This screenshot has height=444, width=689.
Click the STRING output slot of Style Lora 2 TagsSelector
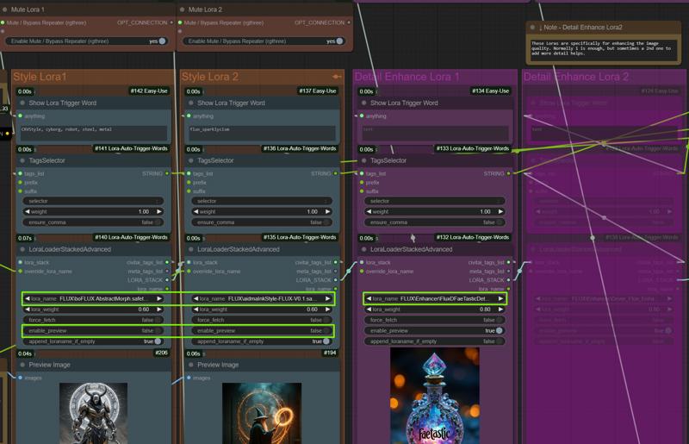336,174
